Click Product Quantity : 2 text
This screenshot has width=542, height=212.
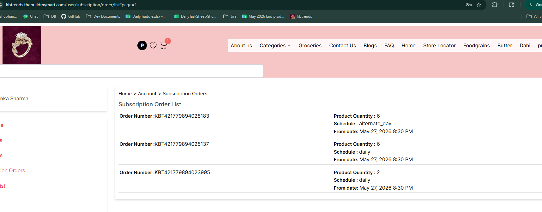357,173
